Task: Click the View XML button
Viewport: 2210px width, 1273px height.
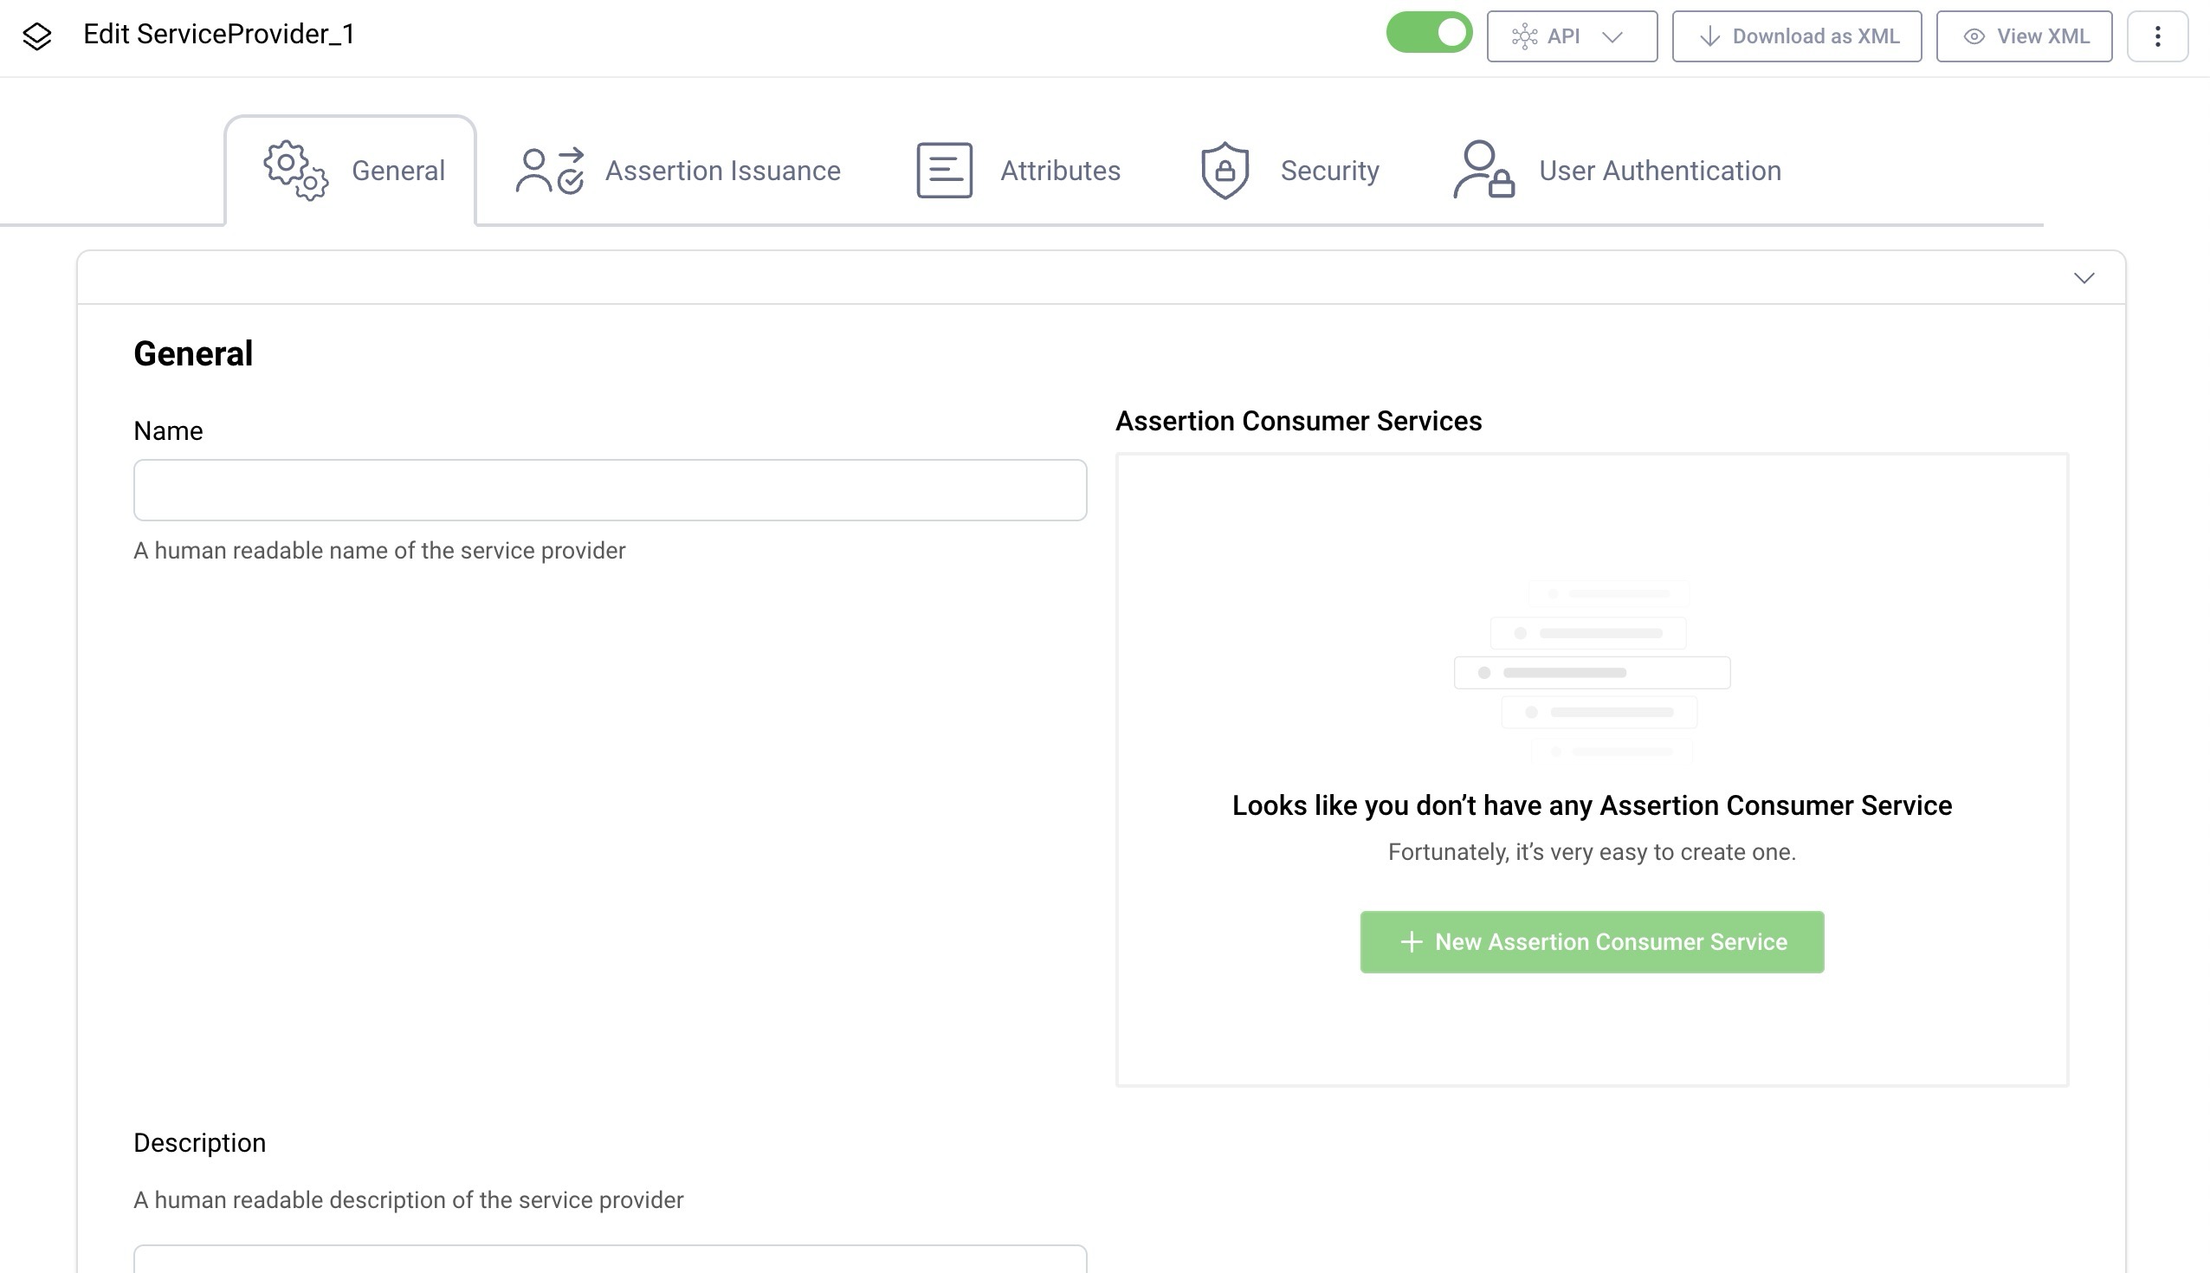Action: (x=2025, y=36)
